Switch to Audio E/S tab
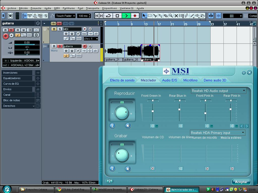Image resolution: width=258 pixels, height=193 pixels. click(x=170, y=80)
